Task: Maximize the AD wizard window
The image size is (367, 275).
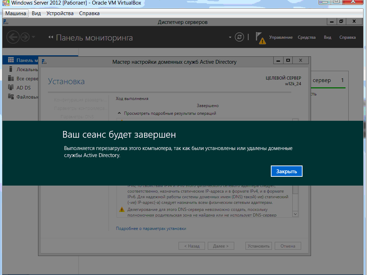Action: click(x=288, y=61)
